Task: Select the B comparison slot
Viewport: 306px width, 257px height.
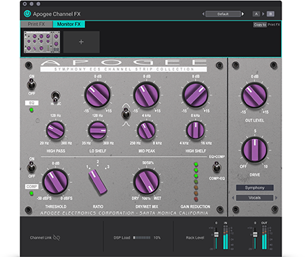Action: pyautogui.click(x=270, y=14)
